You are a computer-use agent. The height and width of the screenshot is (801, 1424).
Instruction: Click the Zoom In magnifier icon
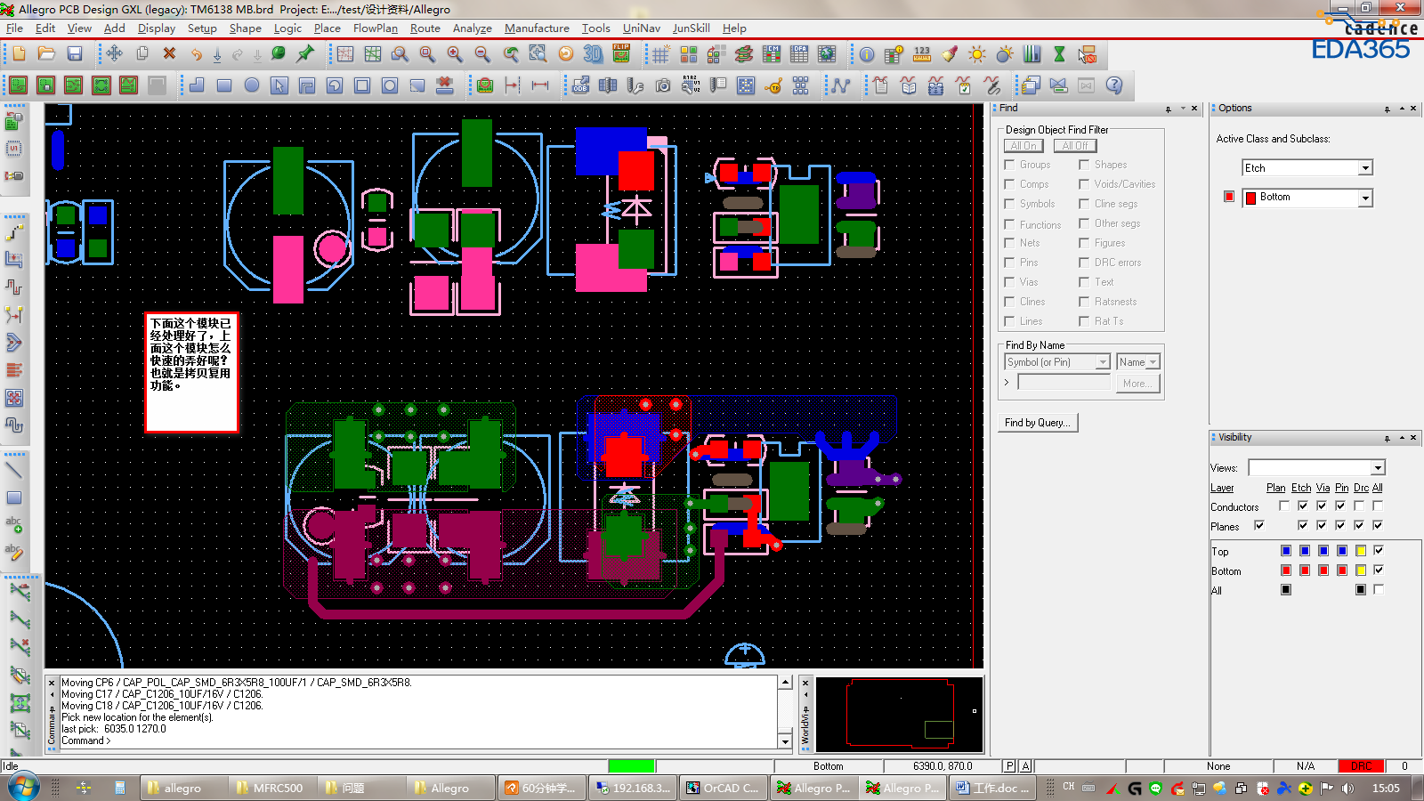pos(455,54)
